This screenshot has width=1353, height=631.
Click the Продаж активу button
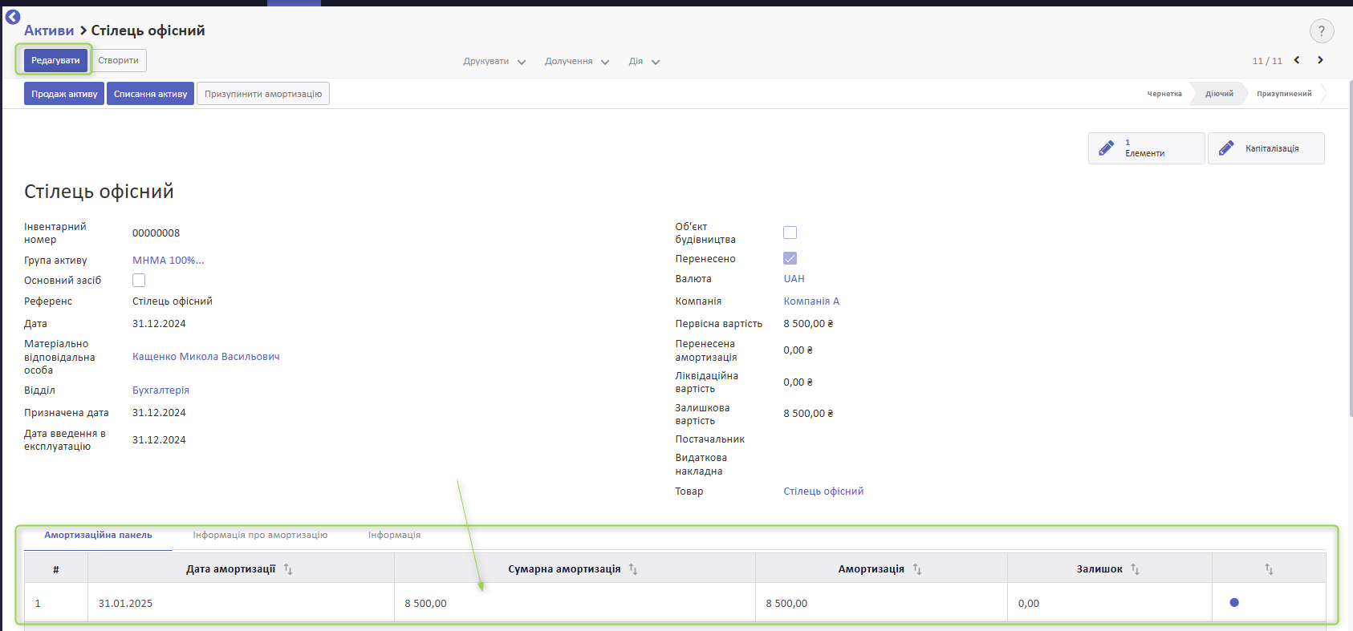pyautogui.click(x=64, y=94)
